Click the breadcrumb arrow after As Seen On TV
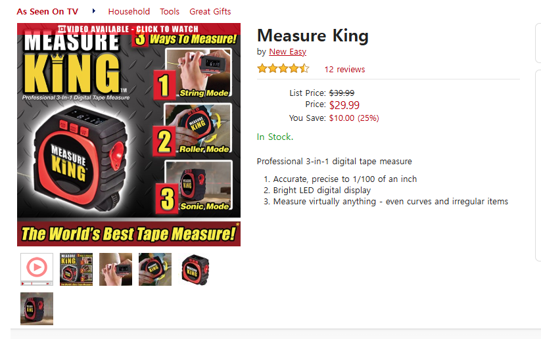 [93, 11]
